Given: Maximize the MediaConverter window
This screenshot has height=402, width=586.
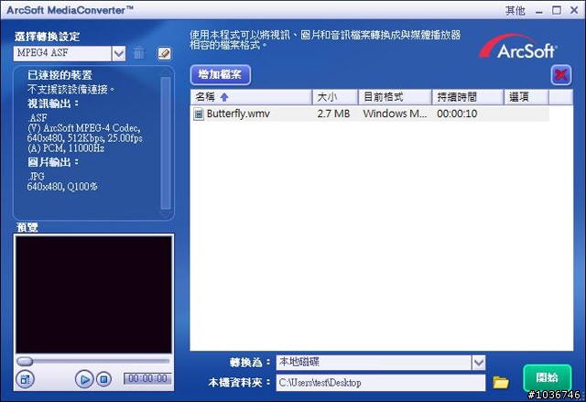Looking at the screenshot, I should pyautogui.click(x=557, y=10).
